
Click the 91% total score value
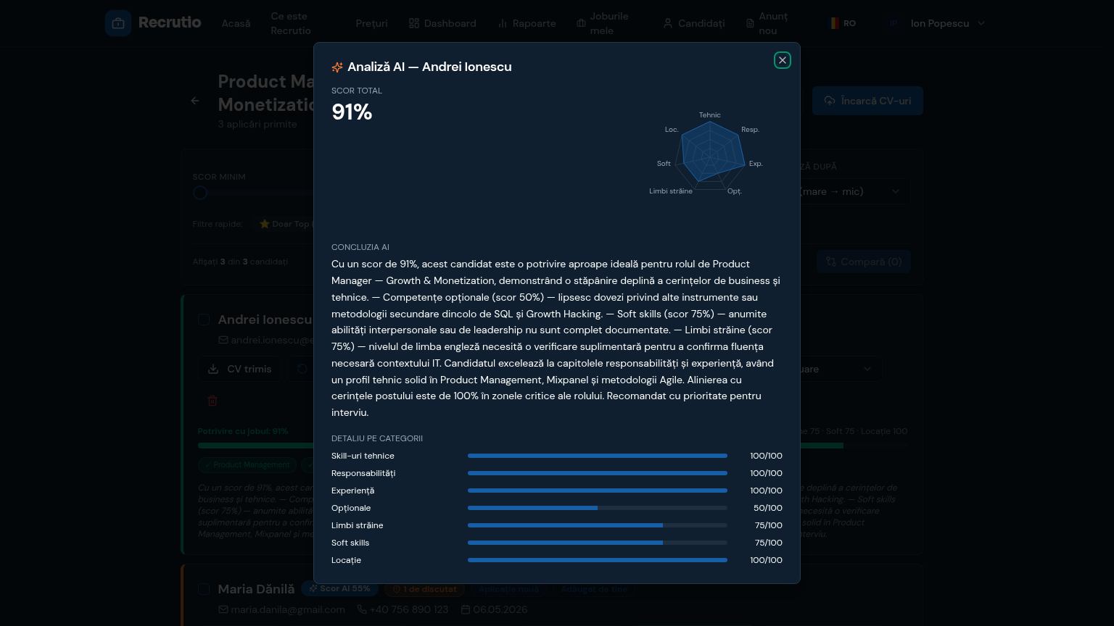pyautogui.click(x=352, y=112)
